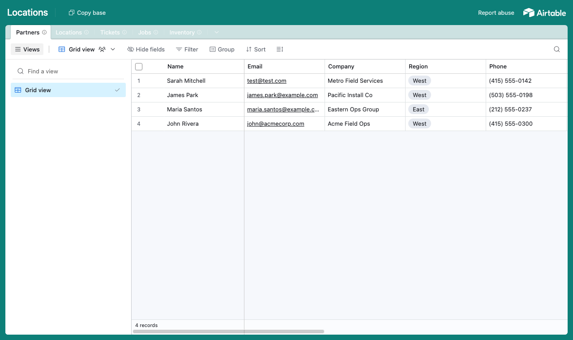573x340 pixels.
Task: Click the james.park@example.com email link
Action: point(282,95)
